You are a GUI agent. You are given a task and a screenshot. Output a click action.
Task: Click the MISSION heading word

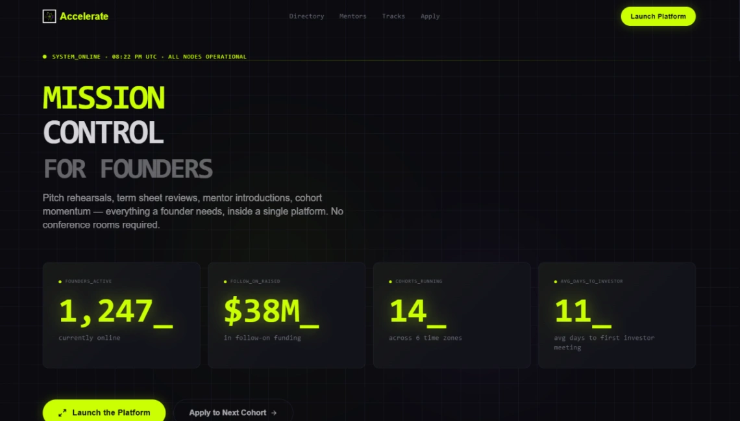pyautogui.click(x=104, y=98)
